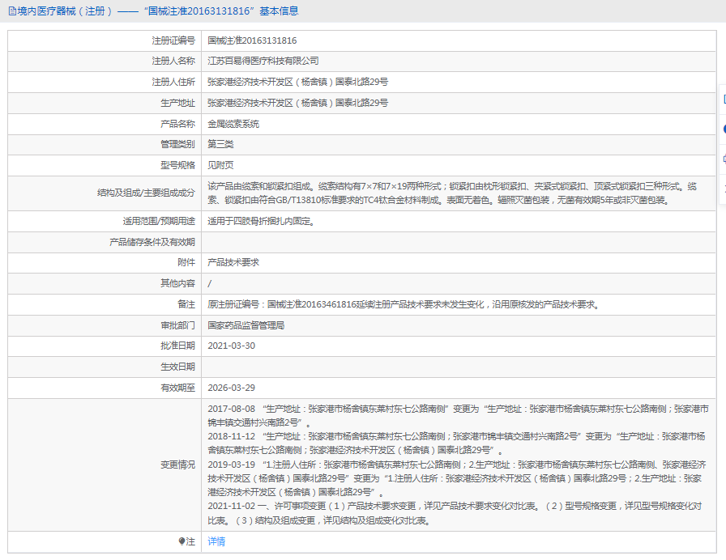Select the remark beginning 原注册证编号：国械注准20163461816
This screenshot has height=560, width=726.
(x=404, y=304)
